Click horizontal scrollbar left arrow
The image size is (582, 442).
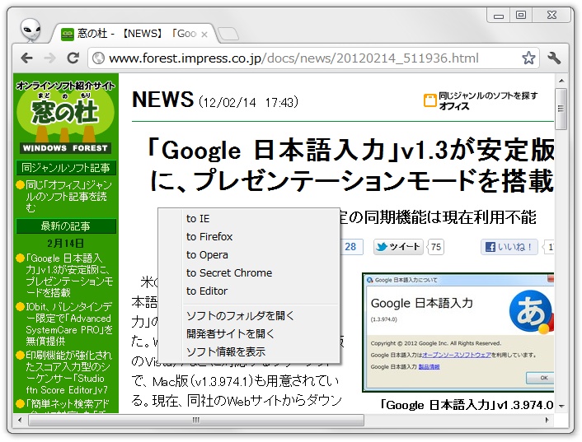point(20,420)
